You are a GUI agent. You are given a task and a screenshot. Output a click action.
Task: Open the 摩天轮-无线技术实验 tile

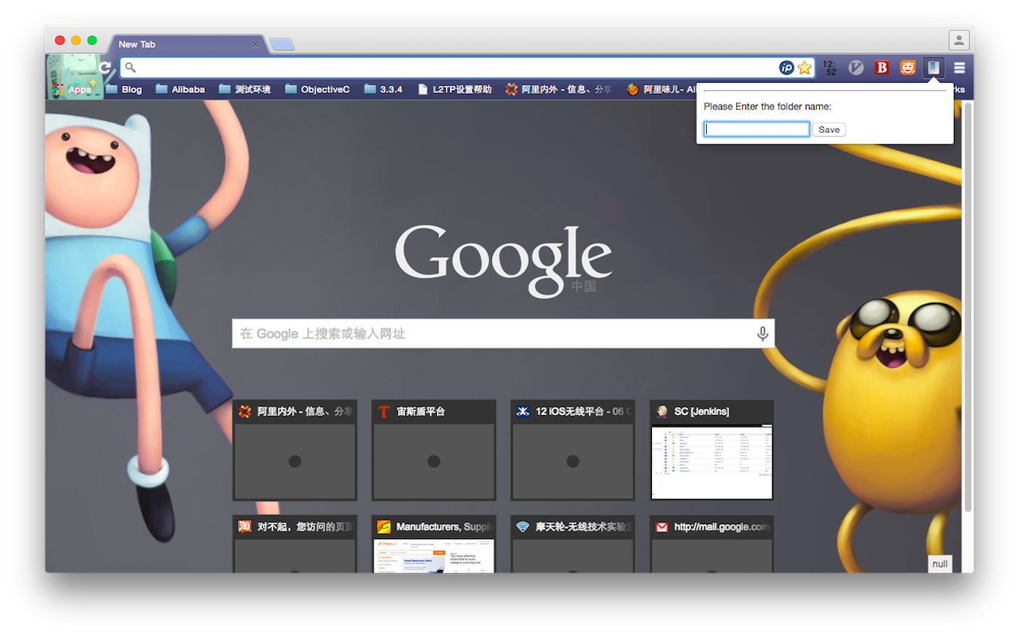[x=572, y=544]
